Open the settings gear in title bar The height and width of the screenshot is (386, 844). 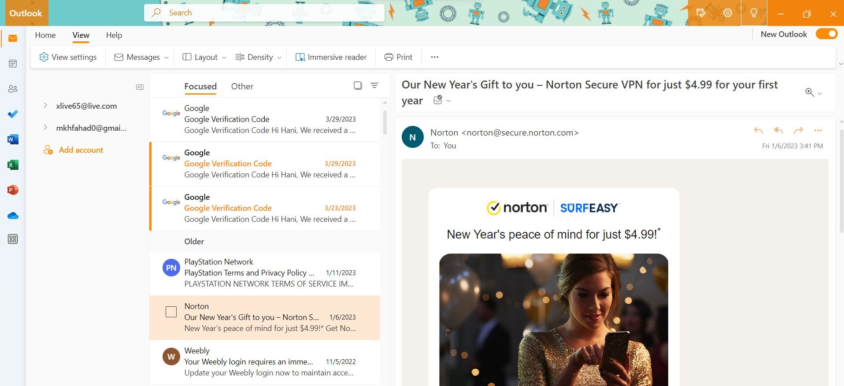point(728,13)
